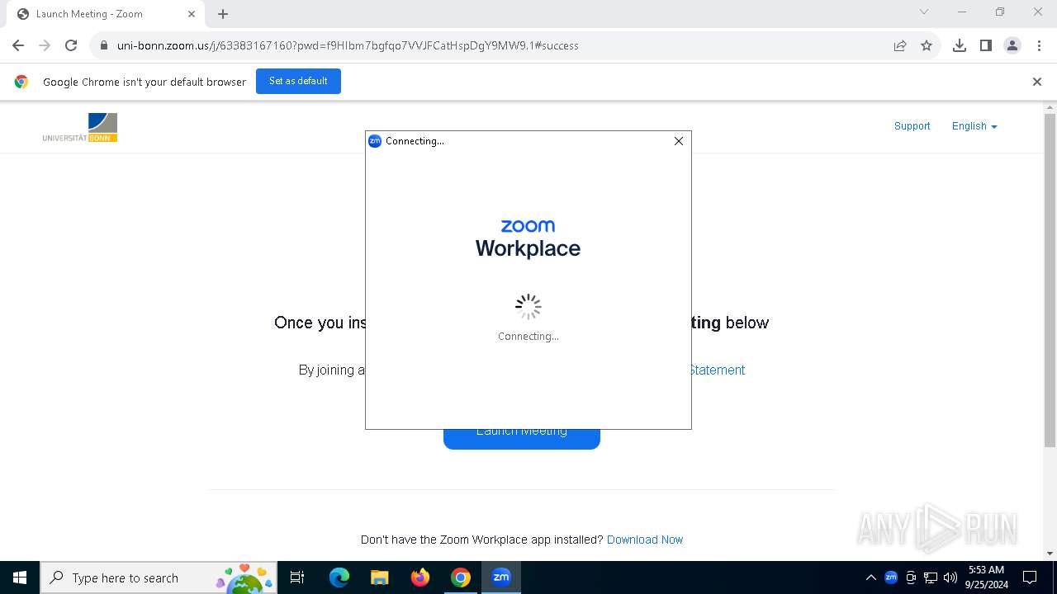Click the Zoom tray icon
The width and height of the screenshot is (1057, 594).
click(x=891, y=577)
